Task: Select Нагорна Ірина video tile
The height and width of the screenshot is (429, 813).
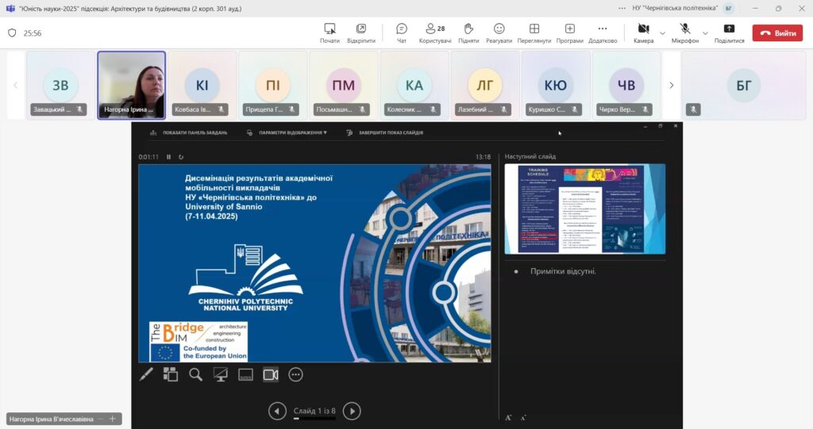Action: pyautogui.click(x=132, y=85)
